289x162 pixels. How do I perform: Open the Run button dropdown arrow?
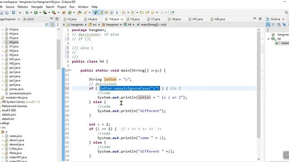pyautogui.click(x=40, y=13)
